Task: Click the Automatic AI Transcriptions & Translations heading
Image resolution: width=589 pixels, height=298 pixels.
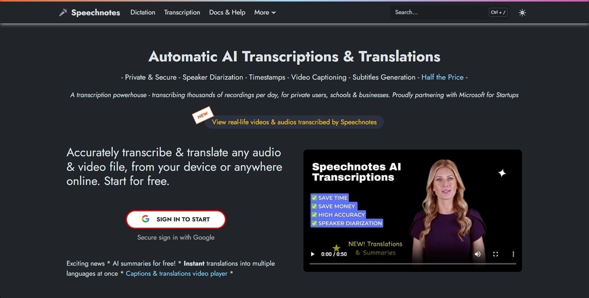Action: point(294,56)
